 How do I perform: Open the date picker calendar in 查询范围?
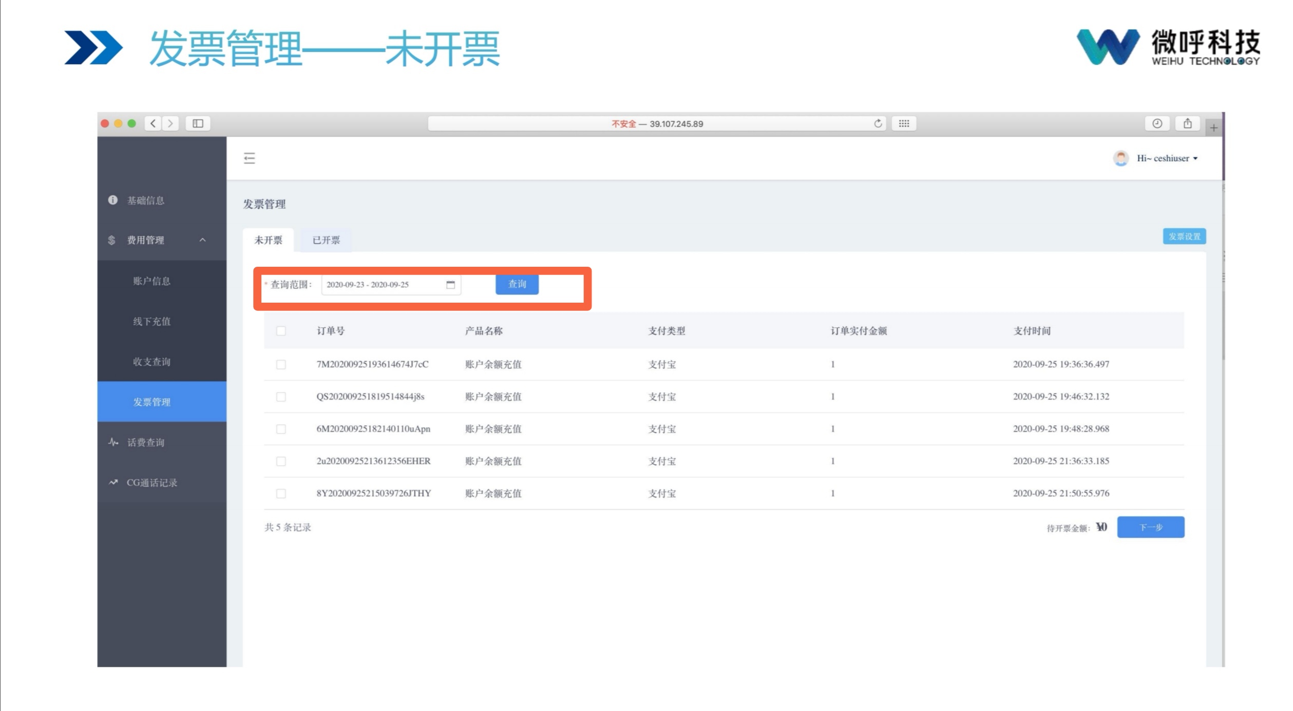[450, 285]
